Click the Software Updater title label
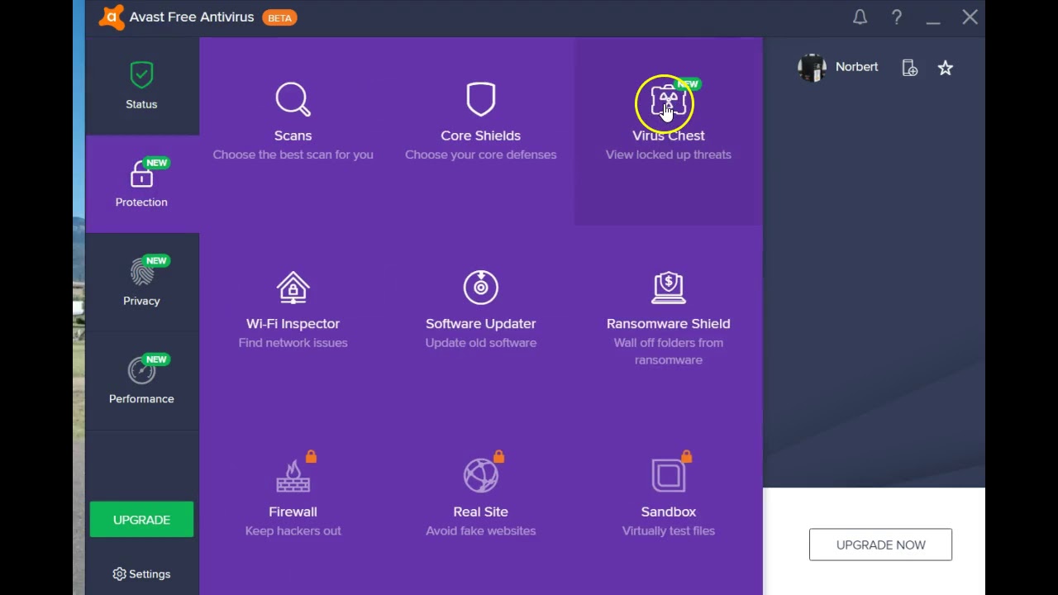Screen dimensions: 1058x595 [480, 324]
